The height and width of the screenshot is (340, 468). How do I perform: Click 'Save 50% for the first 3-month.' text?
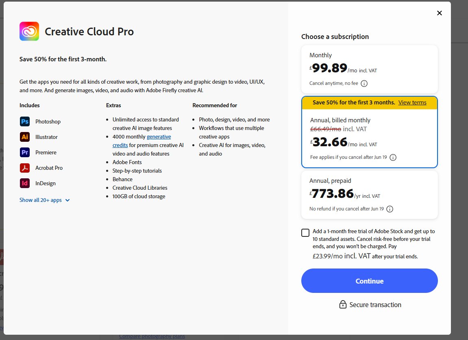click(63, 59)
